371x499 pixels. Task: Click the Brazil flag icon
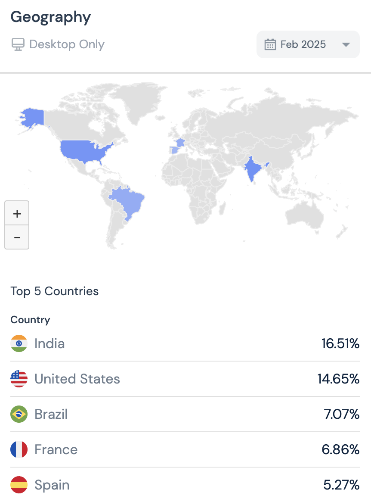coord(19,414)
